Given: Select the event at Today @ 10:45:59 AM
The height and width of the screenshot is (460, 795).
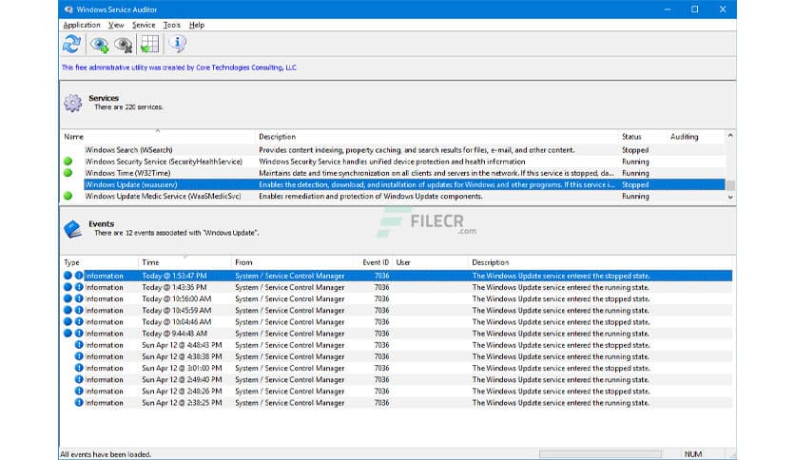Looking at the screenshot, I should click(397, 311).
